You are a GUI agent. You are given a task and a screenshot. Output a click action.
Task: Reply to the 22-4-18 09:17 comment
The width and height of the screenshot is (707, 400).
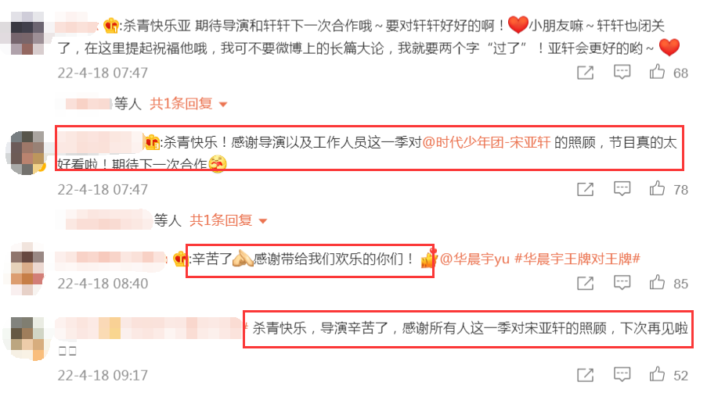click(x=622, y=374)
